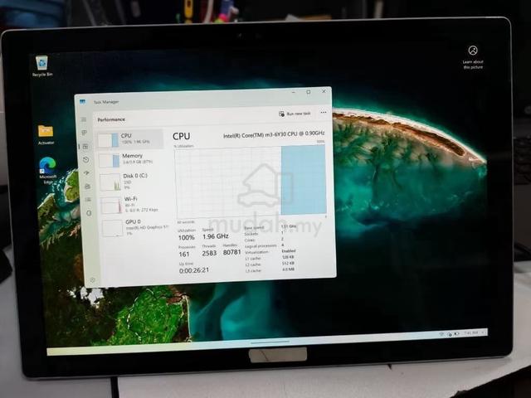The width and height of the screenshot is (531, 398).
Task: Click Run new task button
Action: (x=295, y=114)
